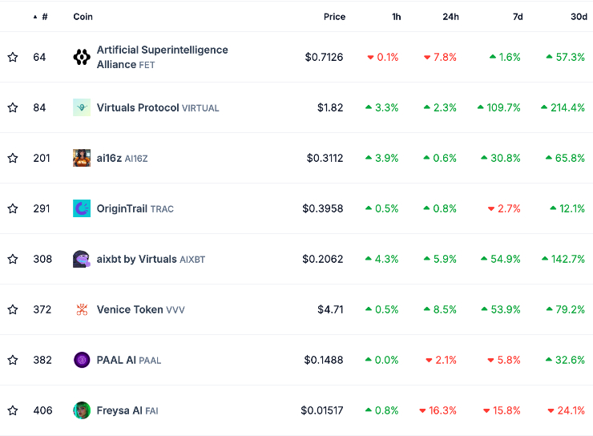Sort by the 7d column header

[516, 17]
